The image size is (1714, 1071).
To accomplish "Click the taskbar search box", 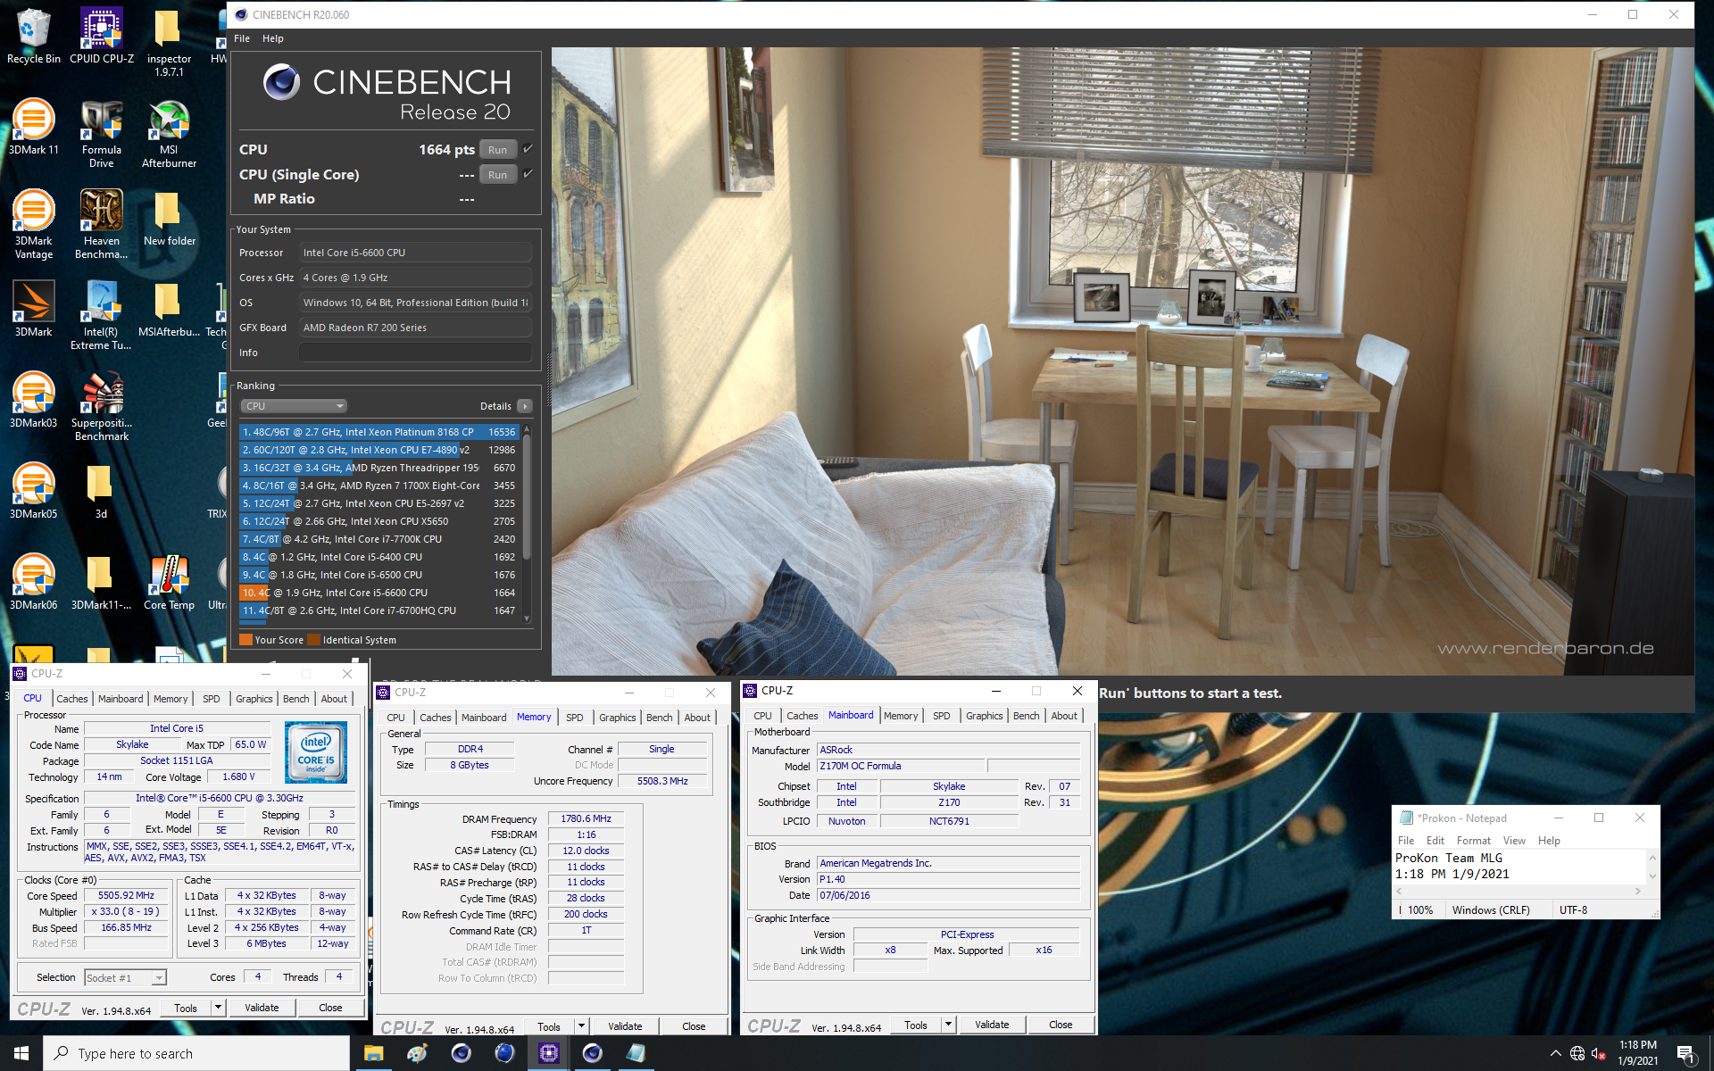I will click(196, 1053).
